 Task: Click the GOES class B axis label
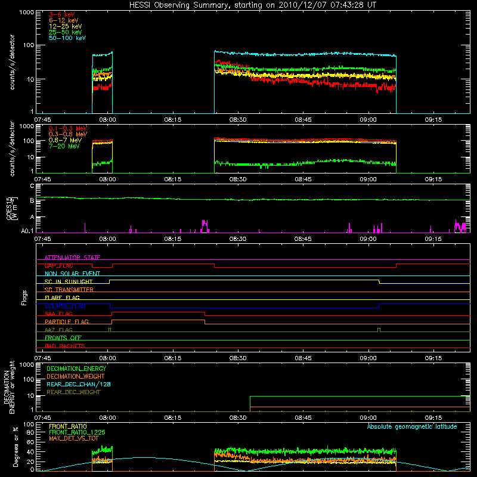(x=32, y=200)
